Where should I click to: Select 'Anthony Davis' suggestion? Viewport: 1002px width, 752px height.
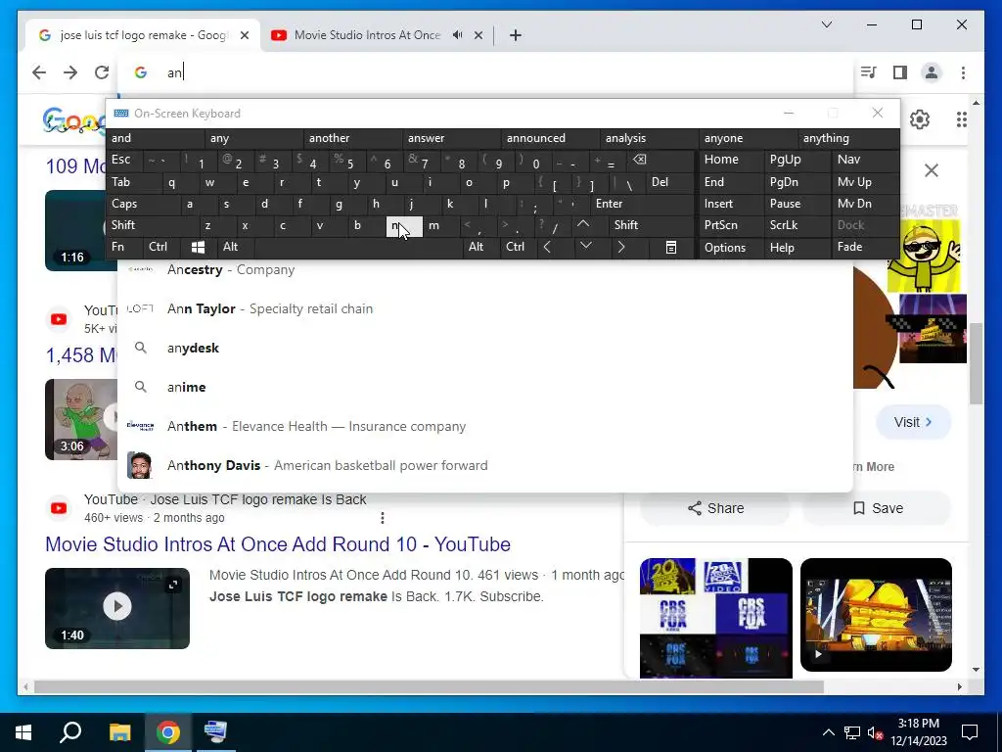485,465
